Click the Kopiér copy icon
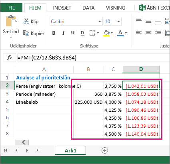The width and height of the screenshot is (170, 164). [26, 33]
